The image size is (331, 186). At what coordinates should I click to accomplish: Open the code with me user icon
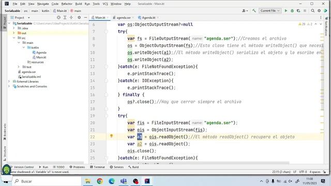pos(245,10)
